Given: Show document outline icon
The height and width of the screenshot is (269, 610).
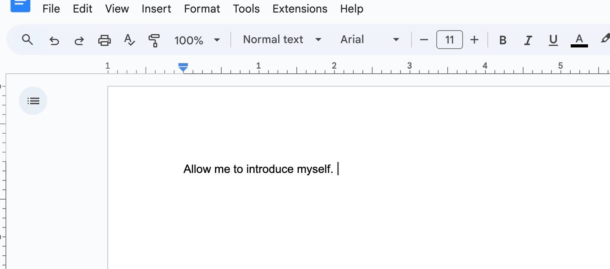Looking at the screenshot, I should click(x=33, y=101).
